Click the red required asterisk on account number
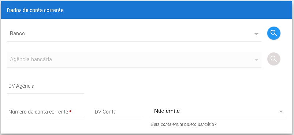The image size is (294, 135). point(70,111)
